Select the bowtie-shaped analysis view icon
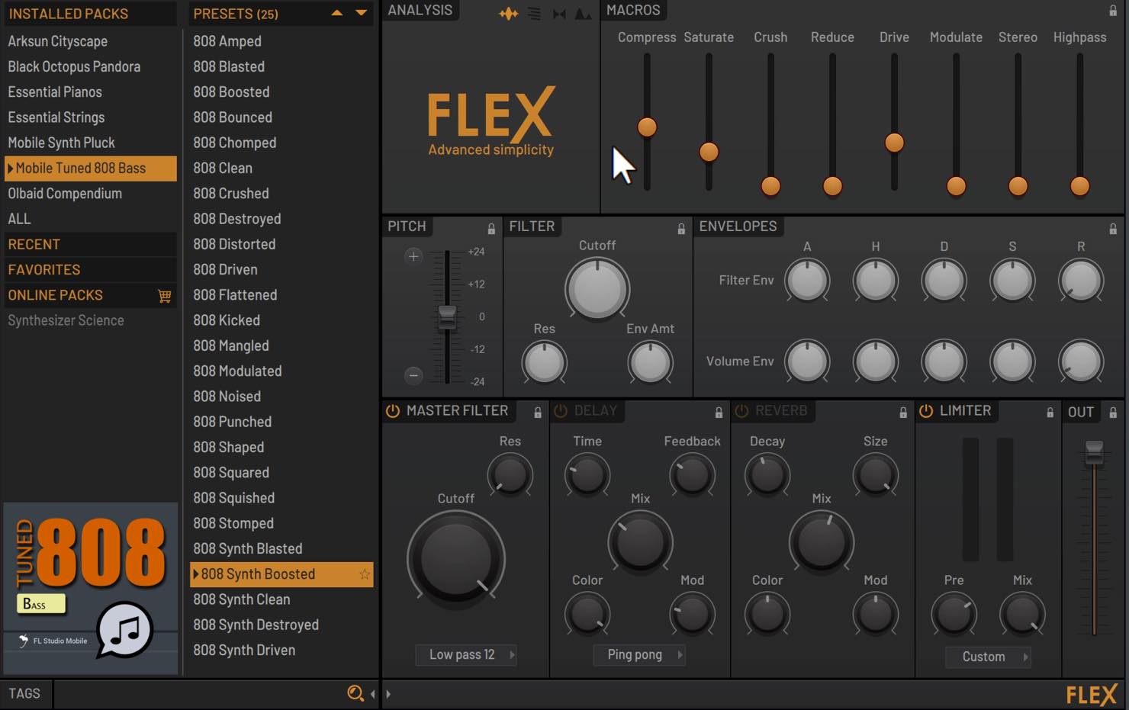 pos(559,14)
